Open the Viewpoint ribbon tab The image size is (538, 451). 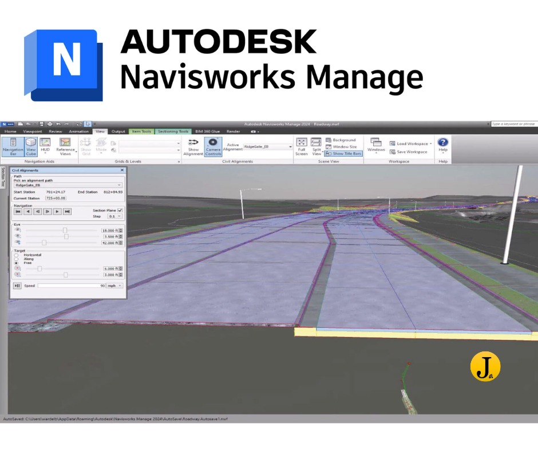click(33, 132)
